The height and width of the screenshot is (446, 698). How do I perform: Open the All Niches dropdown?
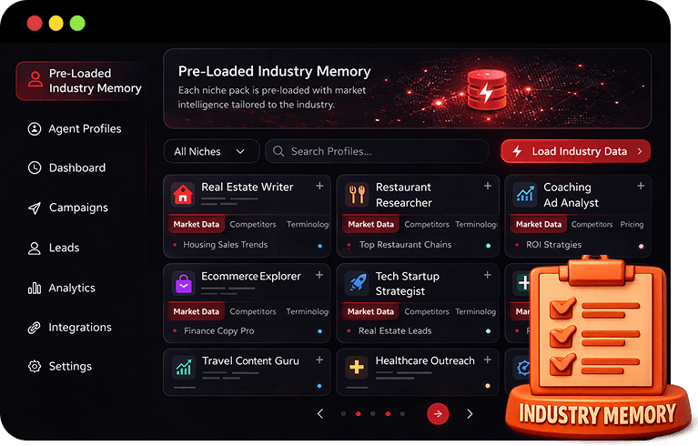210,151
